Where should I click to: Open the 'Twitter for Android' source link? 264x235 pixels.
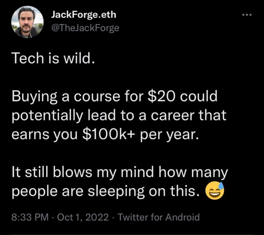tap(159, 217)
